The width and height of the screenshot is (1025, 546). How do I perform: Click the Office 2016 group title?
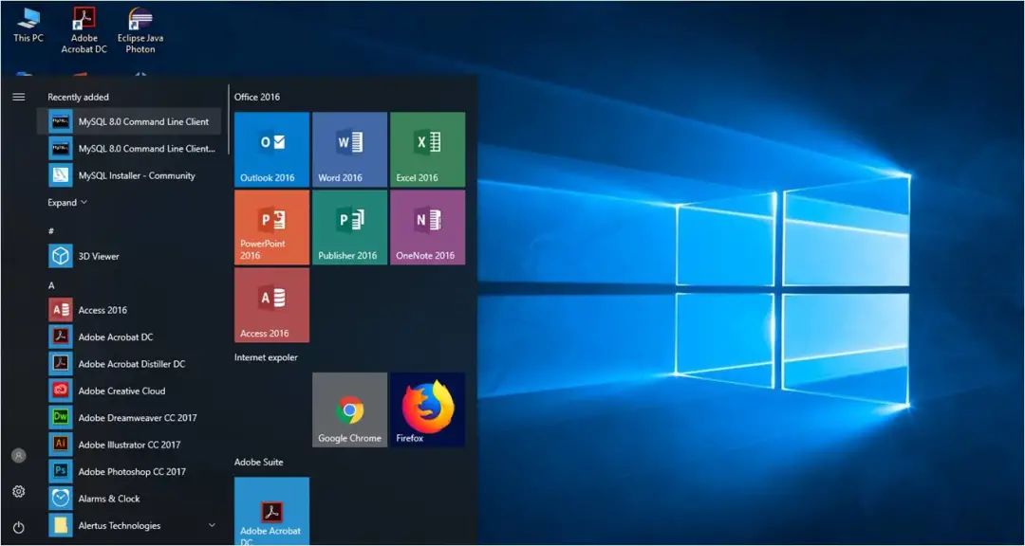pos(257,97)
